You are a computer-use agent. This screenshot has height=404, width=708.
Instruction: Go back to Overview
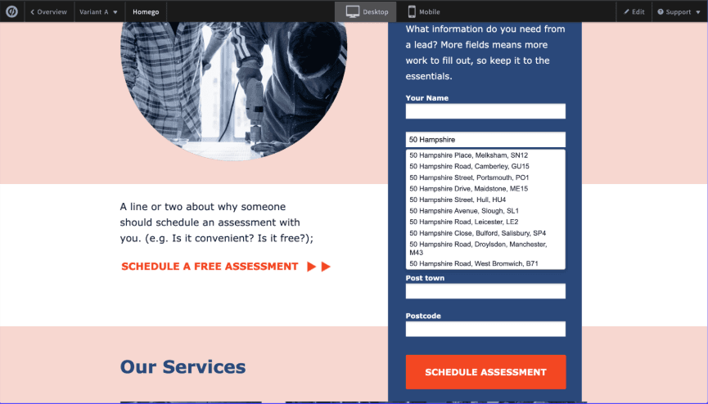(x=49, y=12)
